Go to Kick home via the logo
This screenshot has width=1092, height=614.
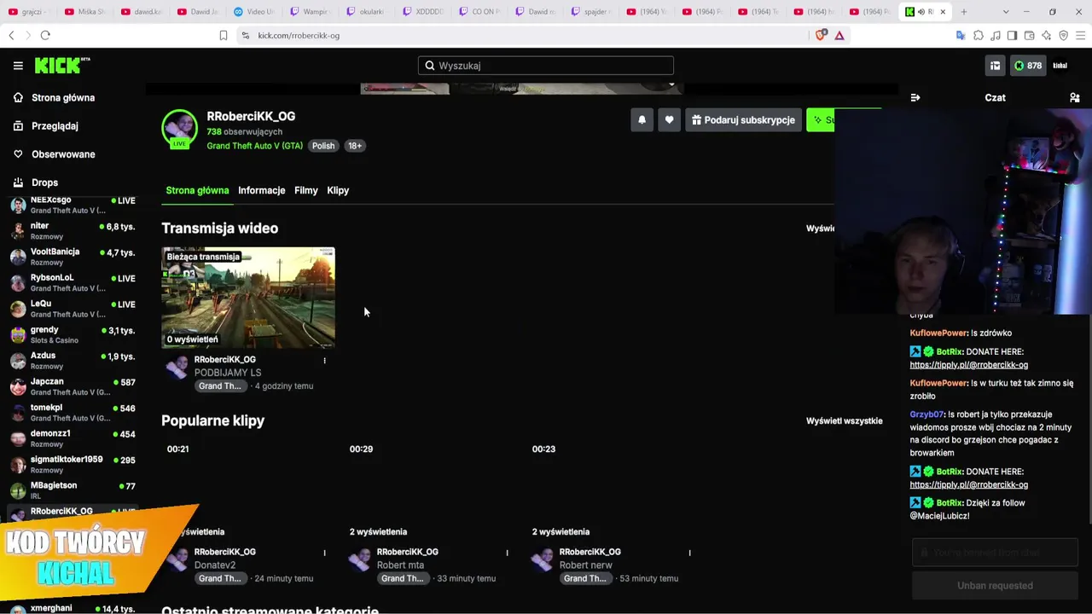(x=62, y=66)
